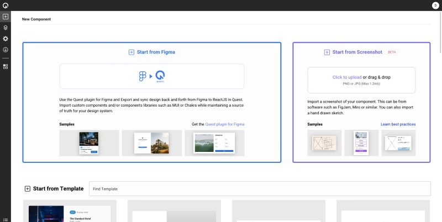Open the New Component sidebar icon
Viewport: 442px width, 222px height.
point(6,17)
